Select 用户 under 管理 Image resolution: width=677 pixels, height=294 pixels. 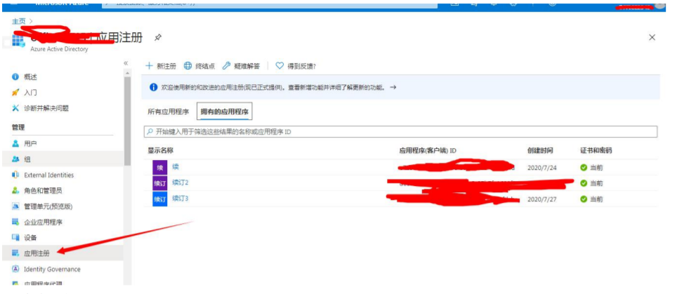(30, 143)
